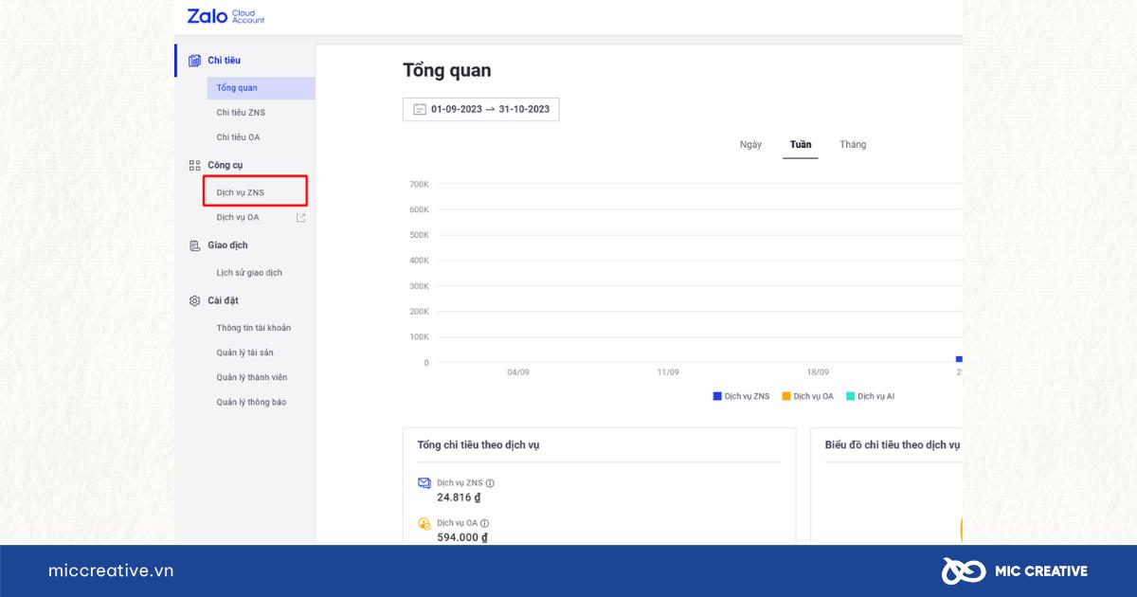Image resolution: width=1137 pixels, height=597 pixels.
Task: Click external link icon beside Dịch vụ OA
Action: pos(301,218)
